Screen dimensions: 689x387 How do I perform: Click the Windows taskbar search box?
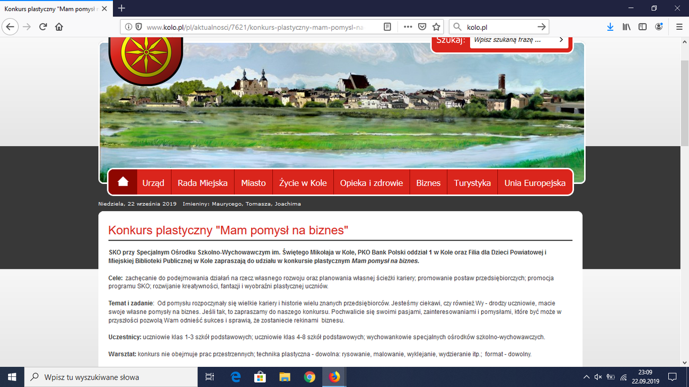click(x=111, y=377)
